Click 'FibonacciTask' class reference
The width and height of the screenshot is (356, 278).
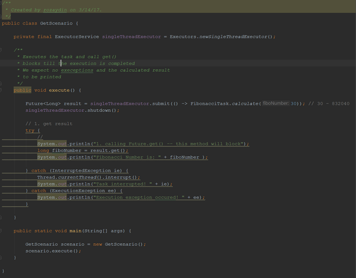point(209,103)
